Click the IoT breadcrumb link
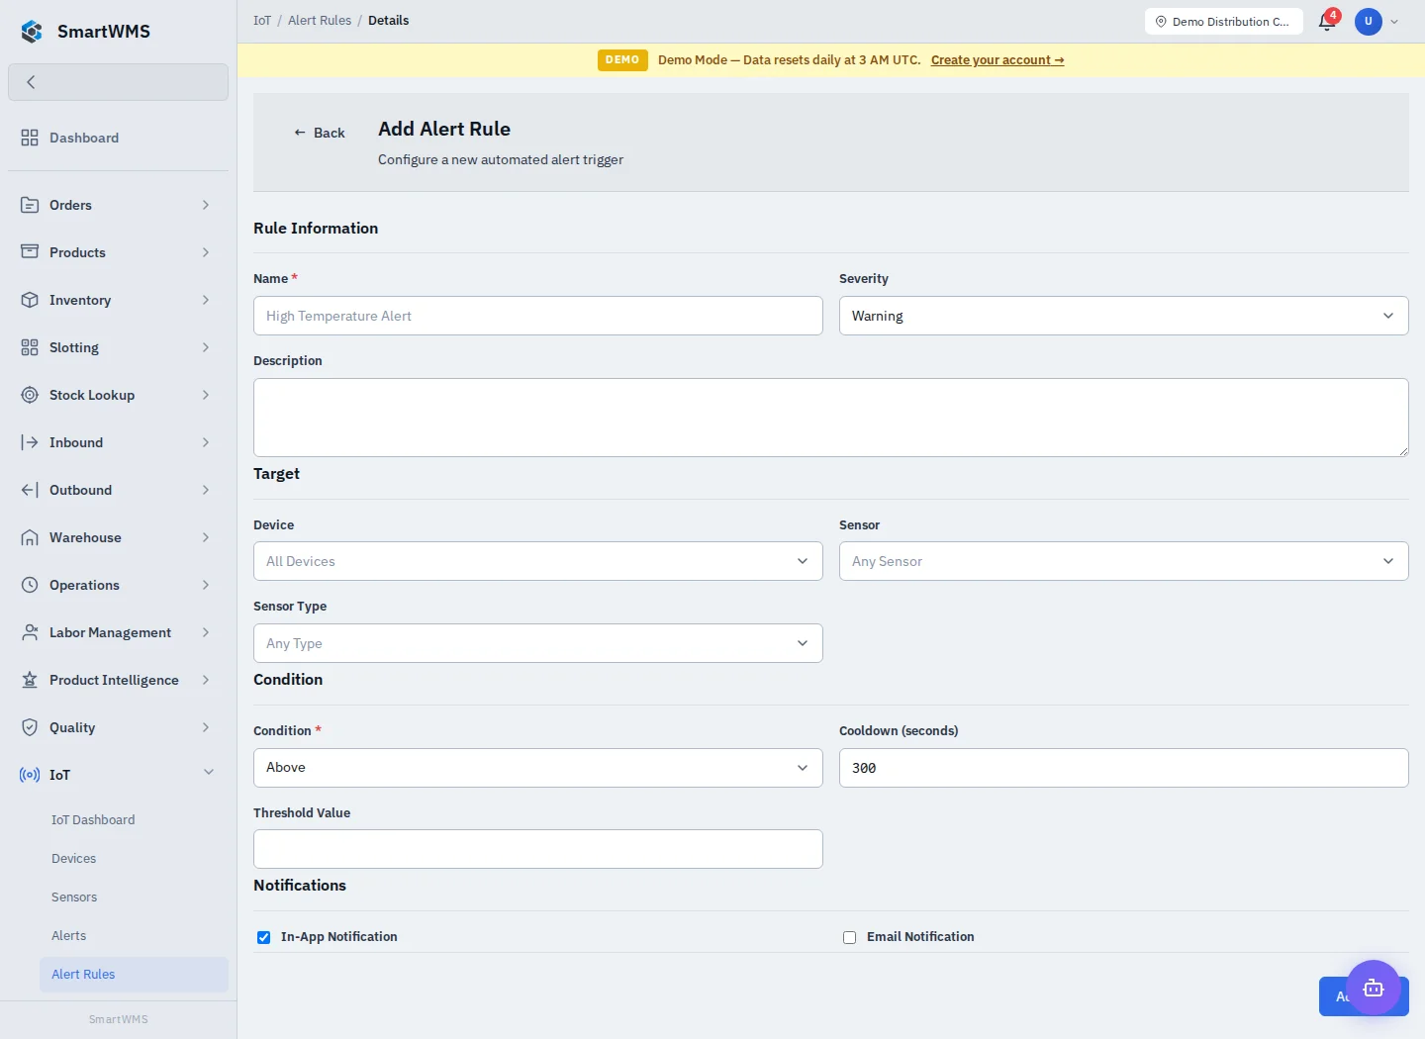The height and width of the screenshot is (1039, 1425). click(262, 21)
